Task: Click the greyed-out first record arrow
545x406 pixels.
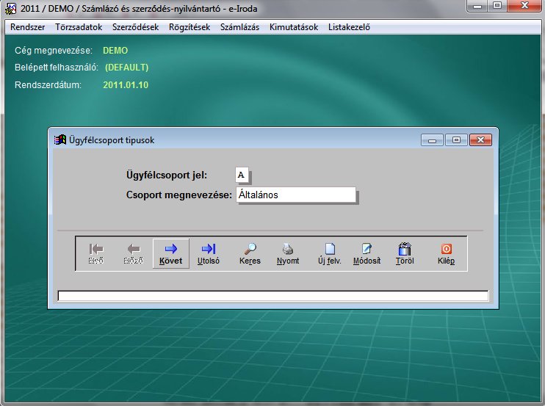Action: 95,253
